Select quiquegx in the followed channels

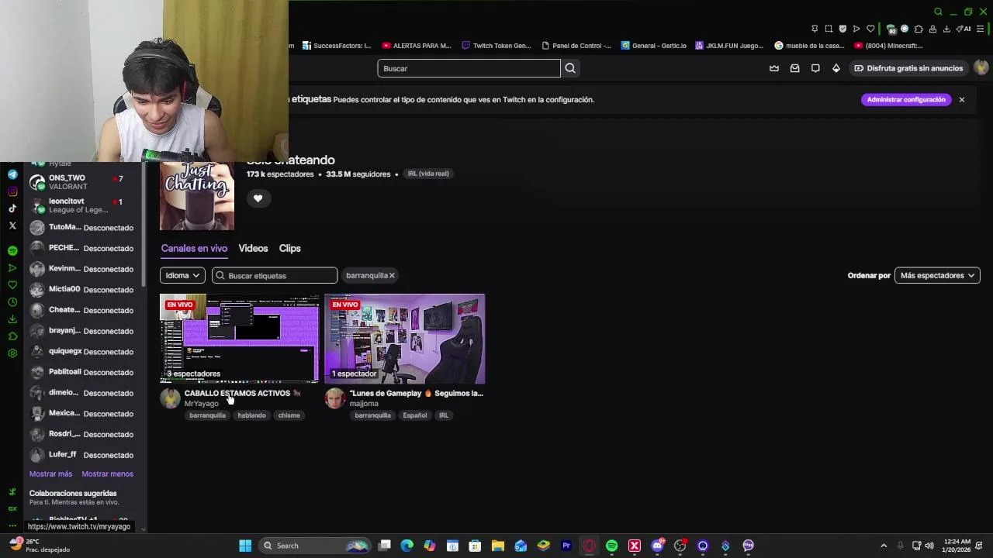pos(84,351)
